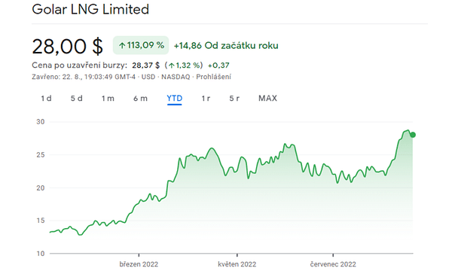Click the květen 2022 axis label
Screen dimensions: 452x271
tap(237, 264)
